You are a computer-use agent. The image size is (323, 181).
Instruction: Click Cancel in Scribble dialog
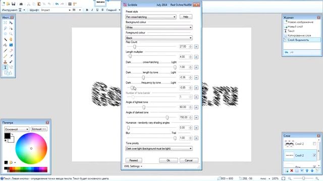[189, 160]
